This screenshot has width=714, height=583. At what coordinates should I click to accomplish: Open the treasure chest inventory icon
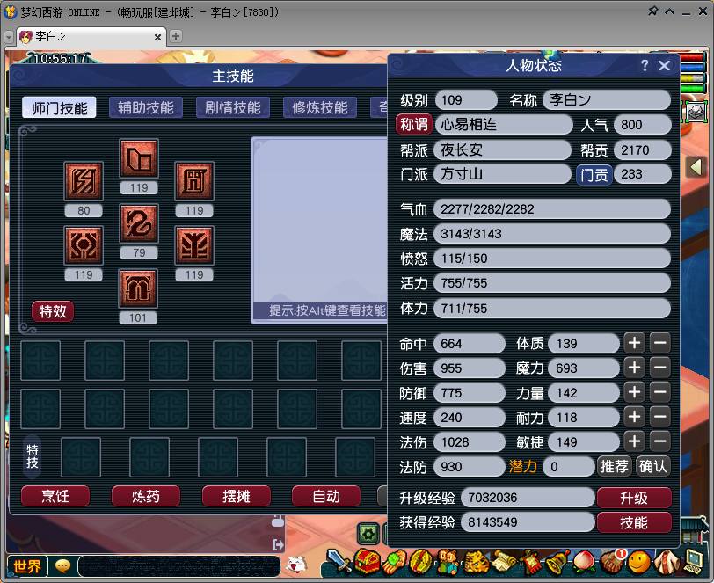coord(367,561)
